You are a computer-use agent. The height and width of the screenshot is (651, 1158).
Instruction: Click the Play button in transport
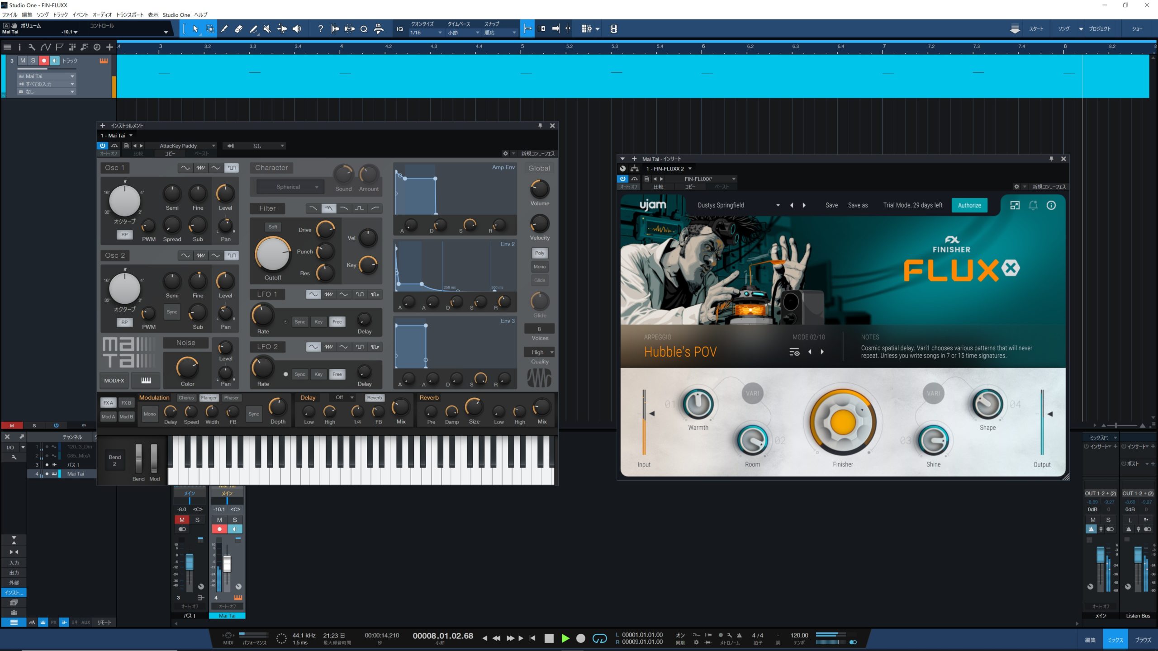[x=565, y=638]
